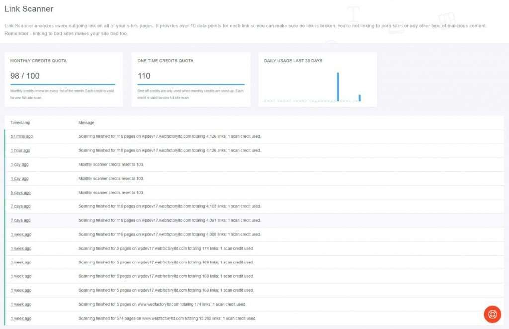Select the scan message in 1 hour ago row
509x329 pixels.
click(170, 150)
